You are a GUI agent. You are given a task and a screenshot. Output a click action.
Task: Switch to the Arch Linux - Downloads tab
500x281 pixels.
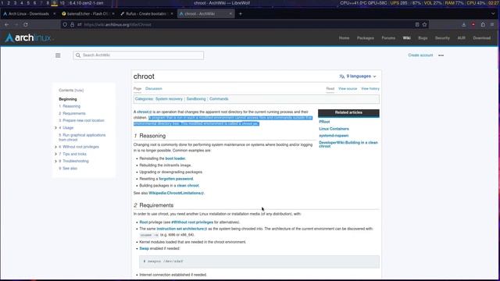click(x=28, y=14)
